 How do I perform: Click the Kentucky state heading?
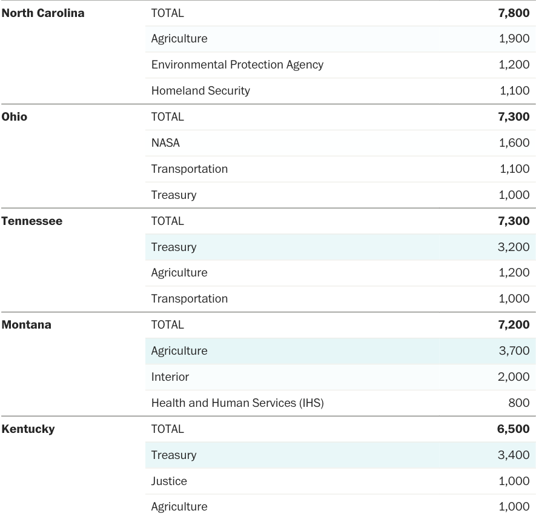click(28, 429)
